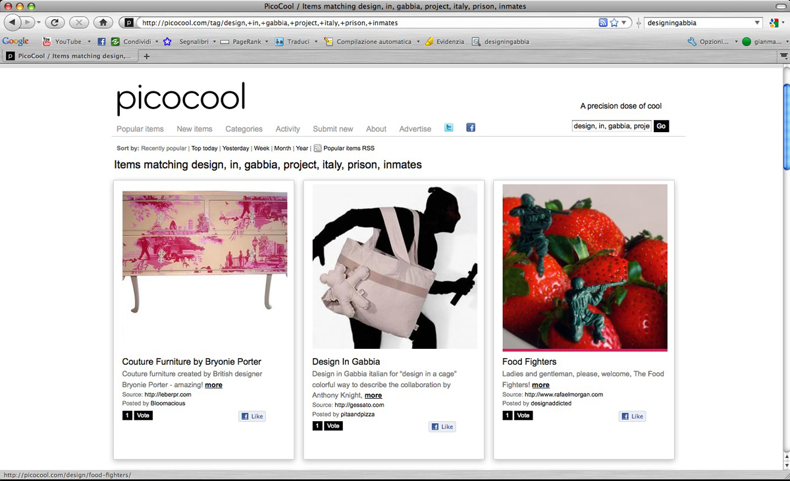Click the Opzioni wrench icon
This screenshot has width=790, height=481.
click(692, 41)
